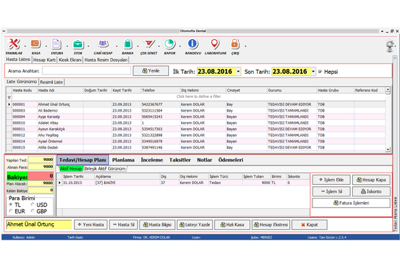Click the Kapat button
The height and width of the screenshot is (267, 400).
(x=310, y=225)
